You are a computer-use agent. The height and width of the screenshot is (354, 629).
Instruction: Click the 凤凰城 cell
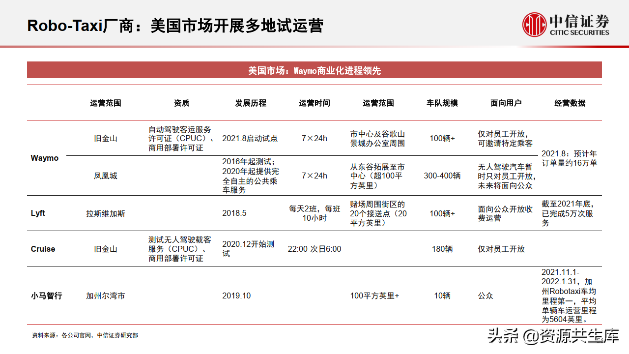pos(106,176)
